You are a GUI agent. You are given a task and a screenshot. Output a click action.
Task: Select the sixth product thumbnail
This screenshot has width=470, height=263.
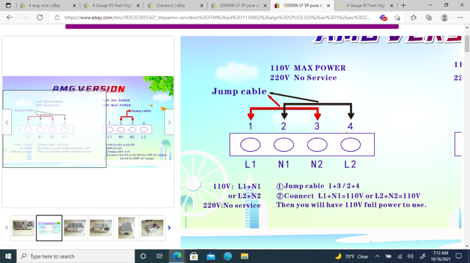[x=152, y=228]
